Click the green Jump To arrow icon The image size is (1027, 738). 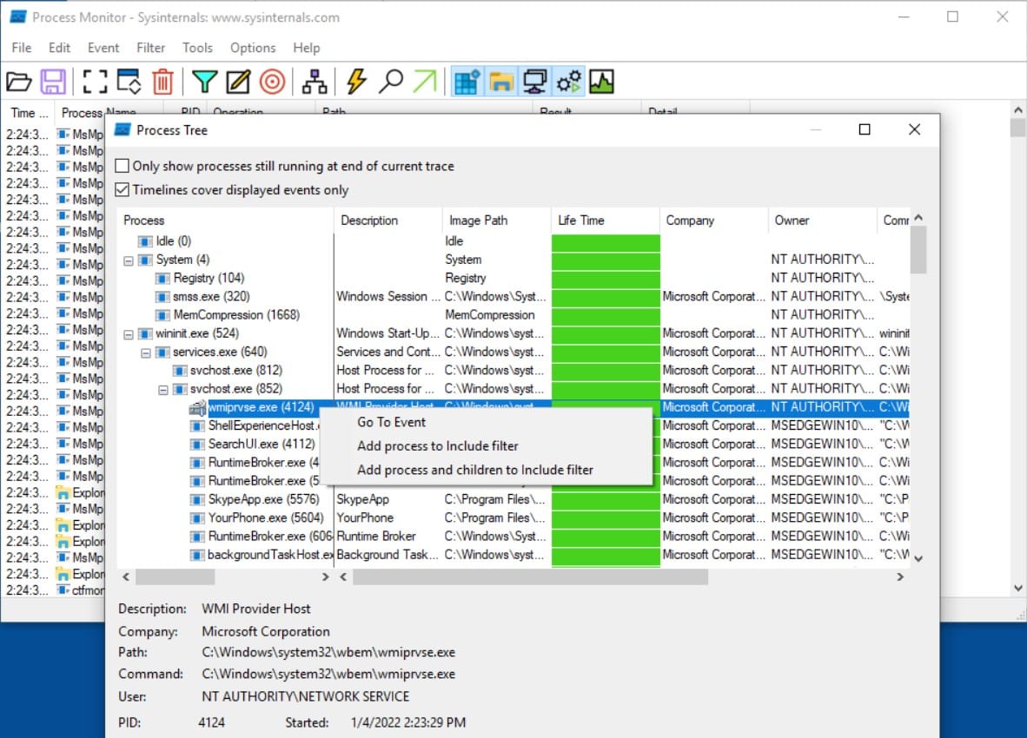tap(424, 82)
